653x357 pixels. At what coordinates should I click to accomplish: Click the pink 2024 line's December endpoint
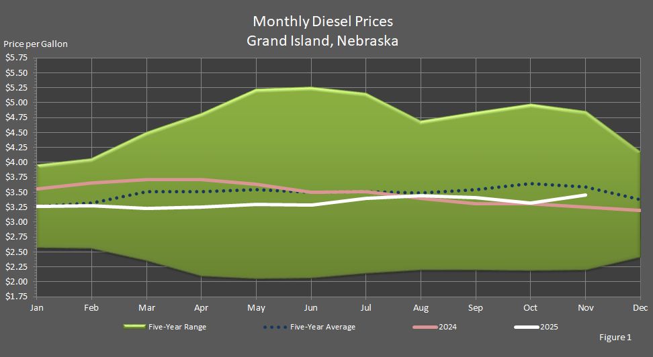point(639,211)
